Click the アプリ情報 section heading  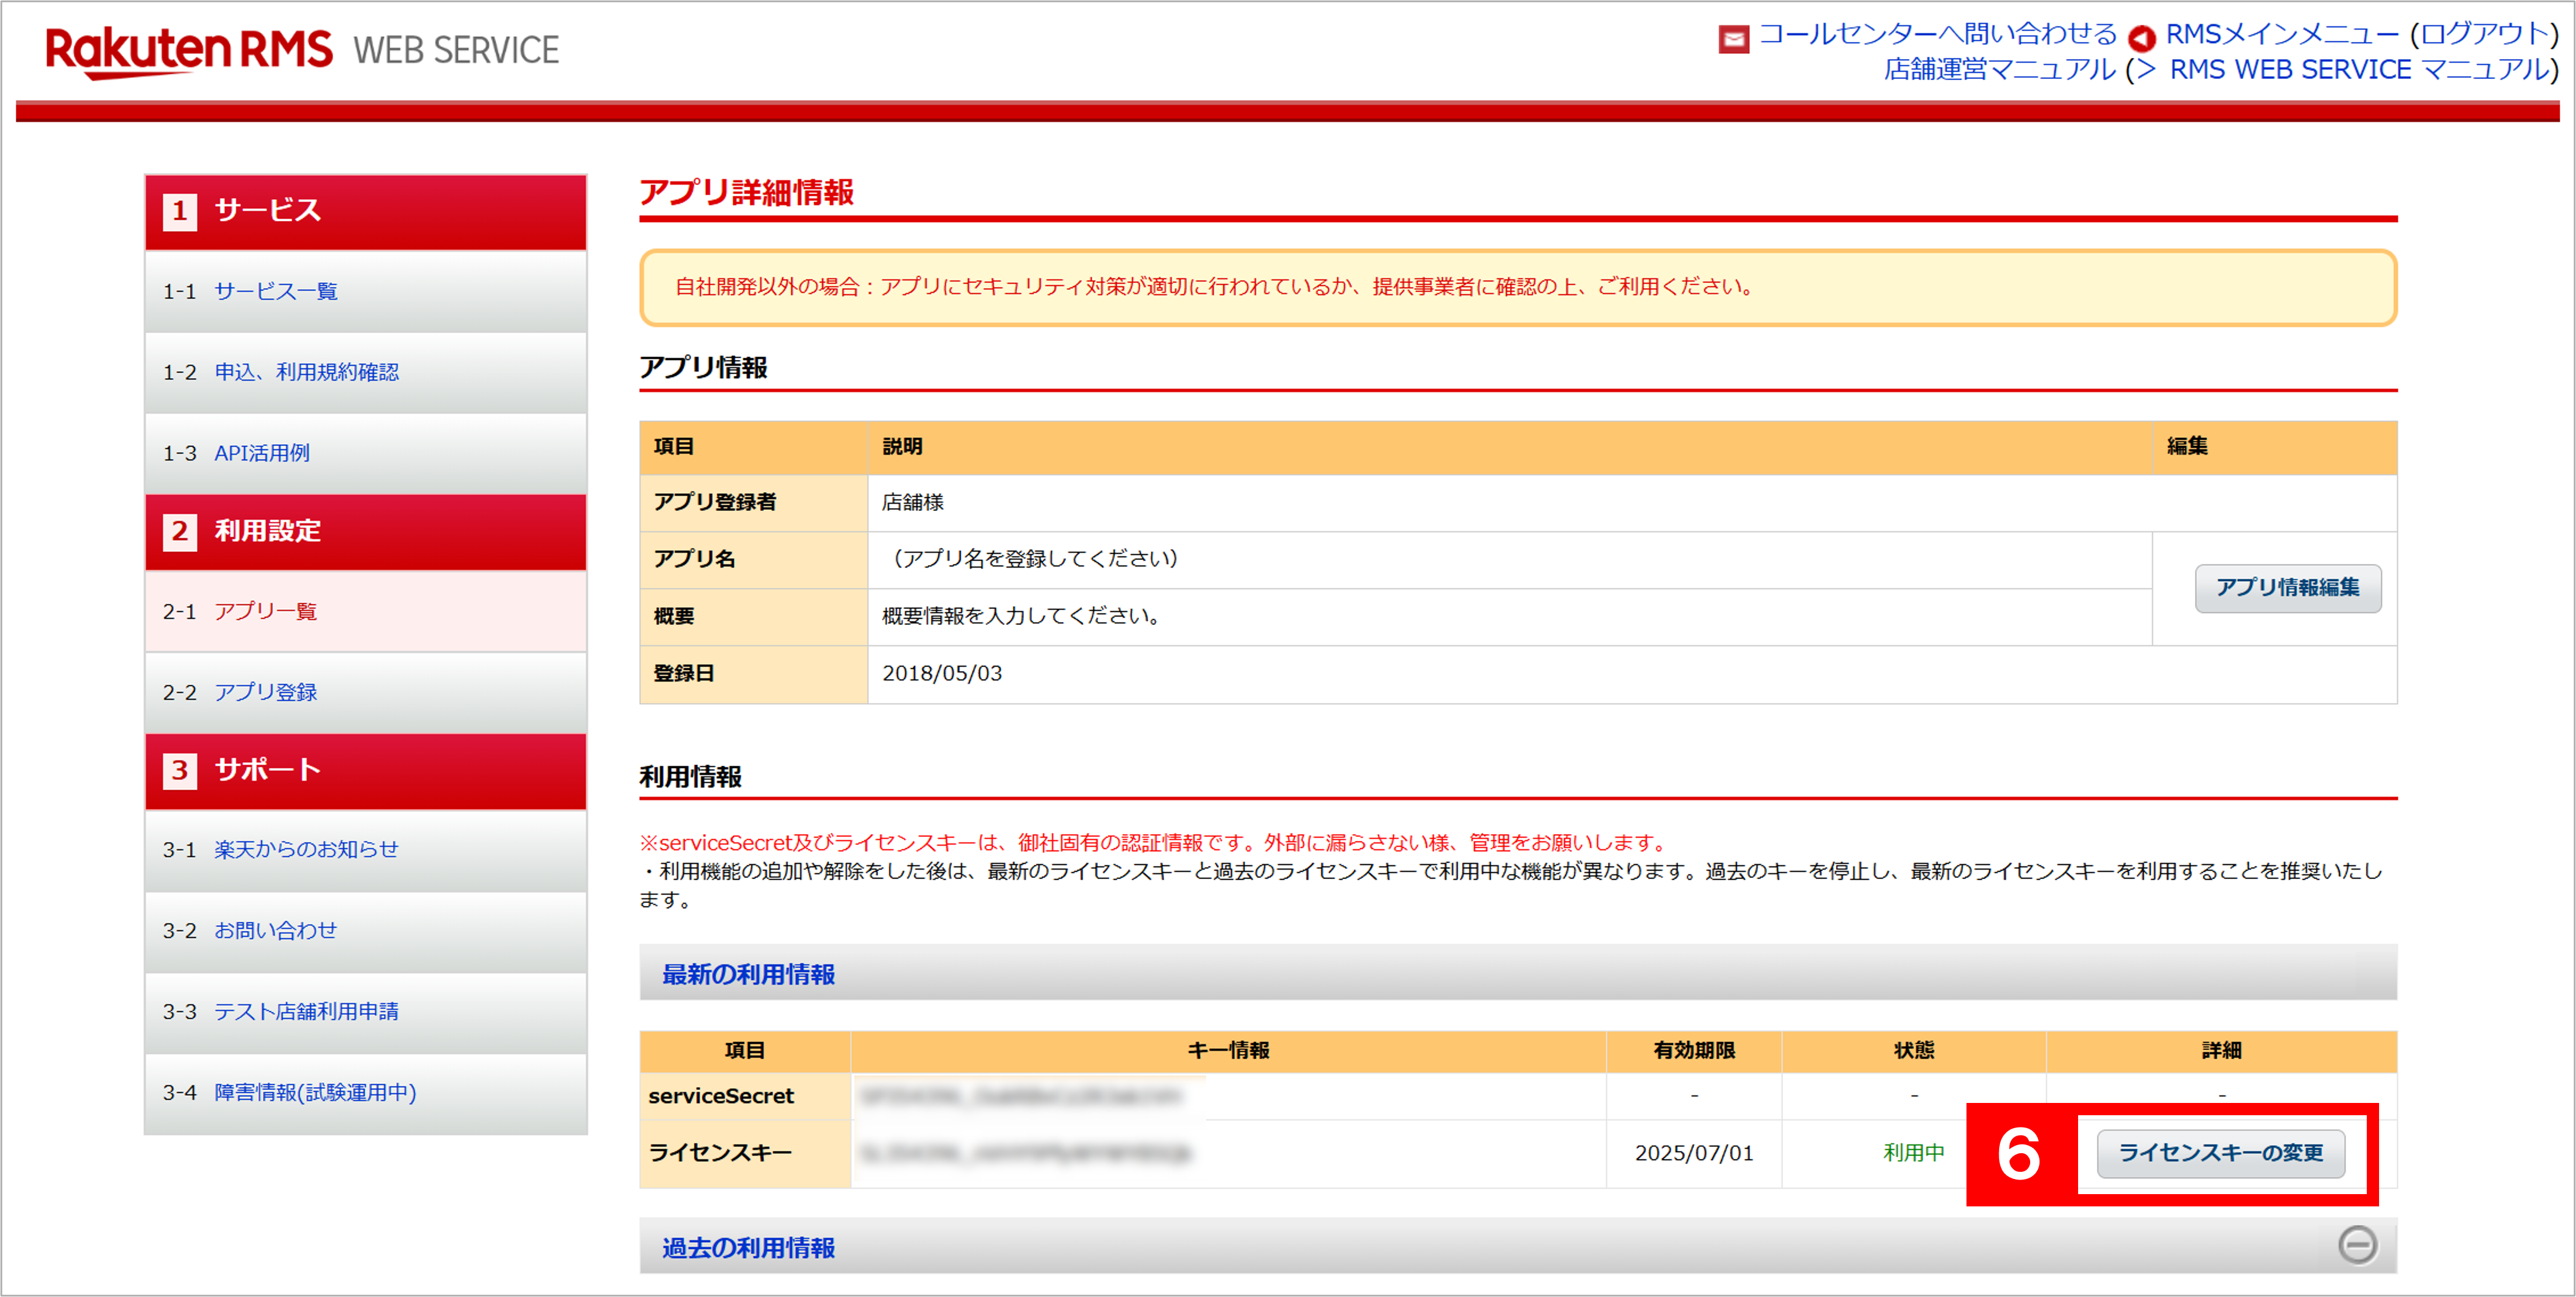coord(703,368)
